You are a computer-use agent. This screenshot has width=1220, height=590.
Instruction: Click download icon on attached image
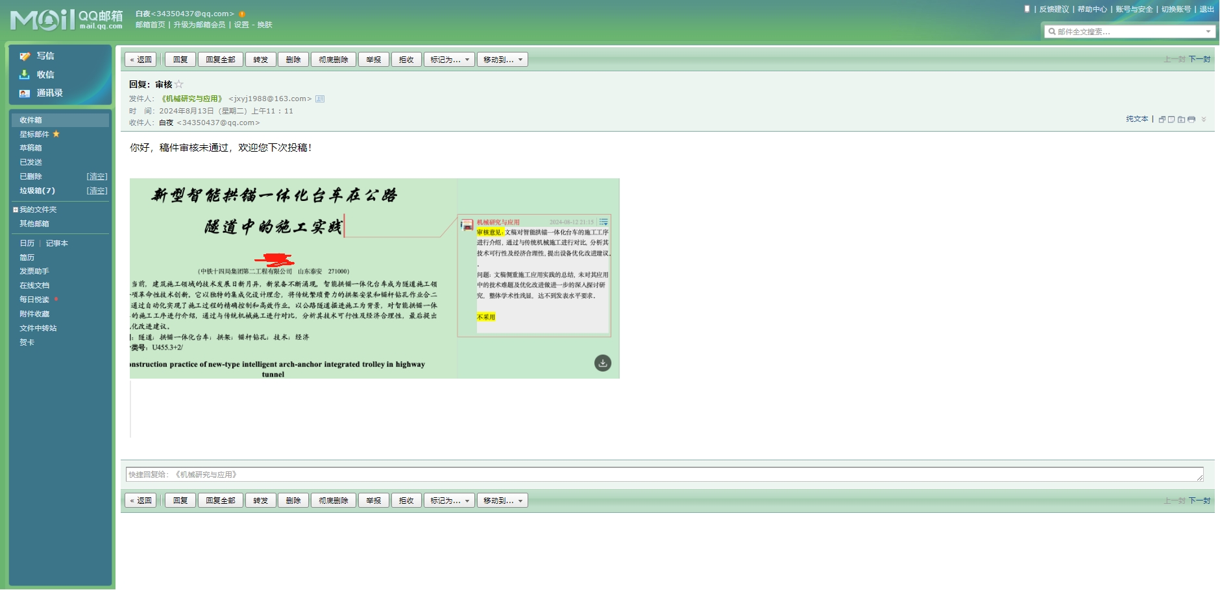click(602, 363)
